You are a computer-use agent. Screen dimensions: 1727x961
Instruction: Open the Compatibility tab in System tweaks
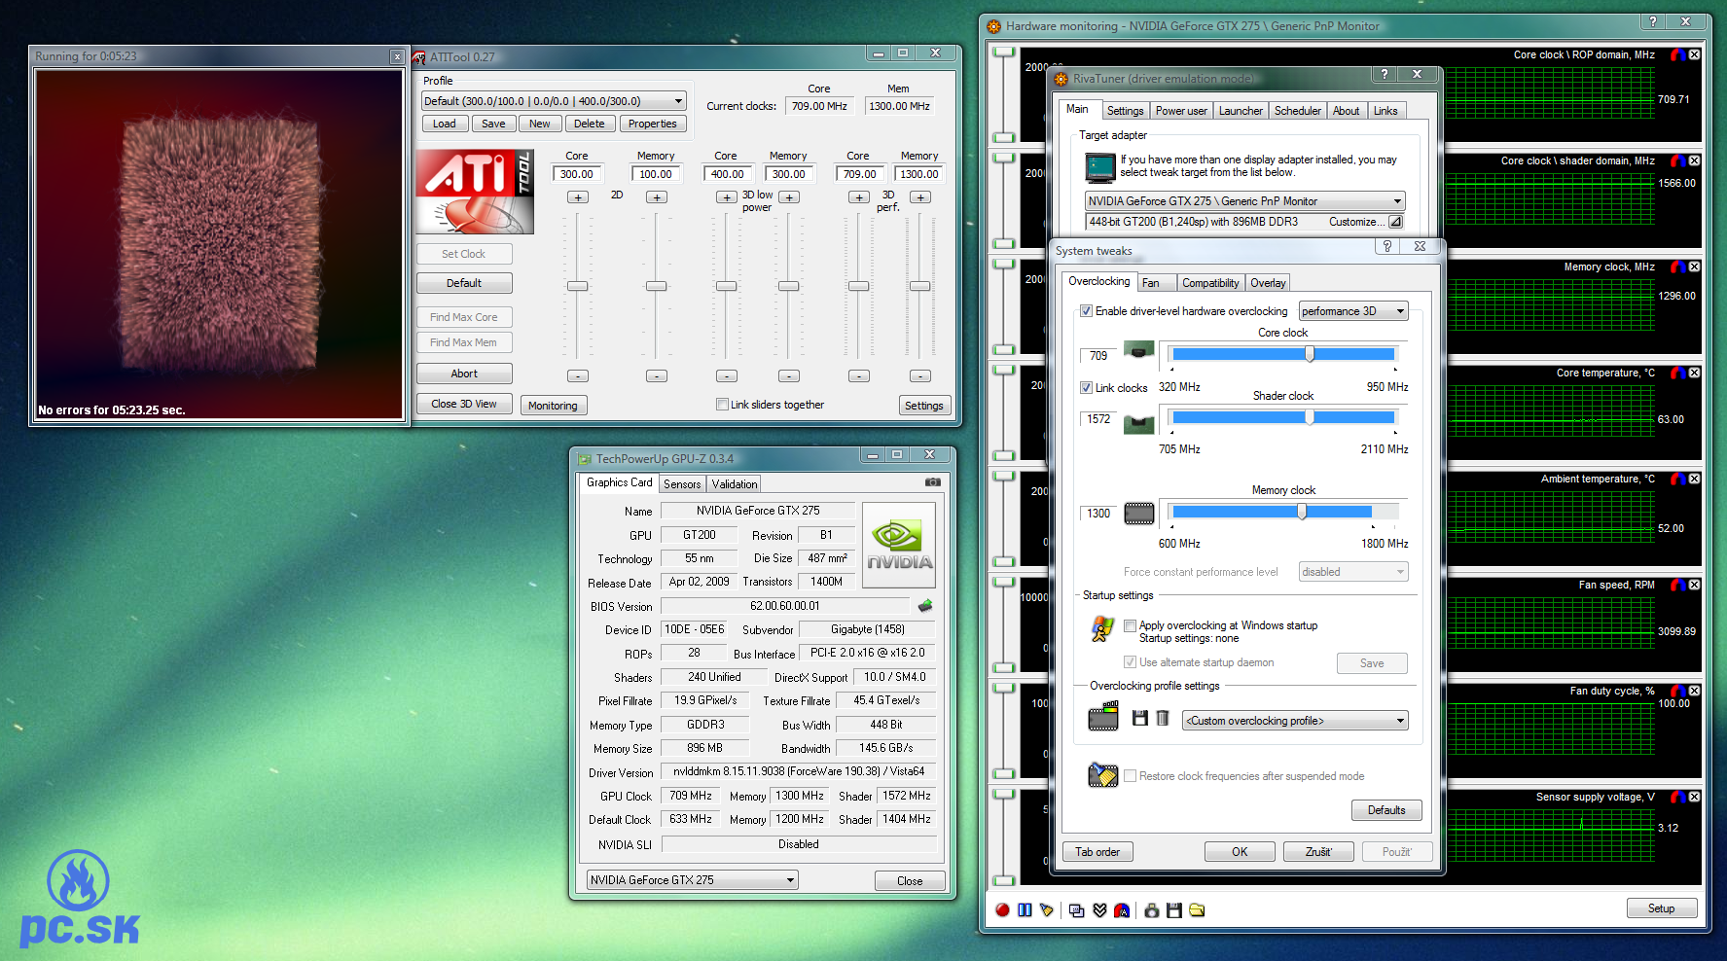point(1210,283)
